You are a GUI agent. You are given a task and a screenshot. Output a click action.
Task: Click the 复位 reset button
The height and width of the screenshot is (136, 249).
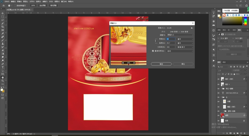pyautogui.click(x=183, y=64)
